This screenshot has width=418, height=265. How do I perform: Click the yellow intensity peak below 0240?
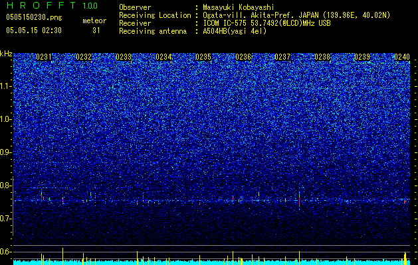coord(405,258)
